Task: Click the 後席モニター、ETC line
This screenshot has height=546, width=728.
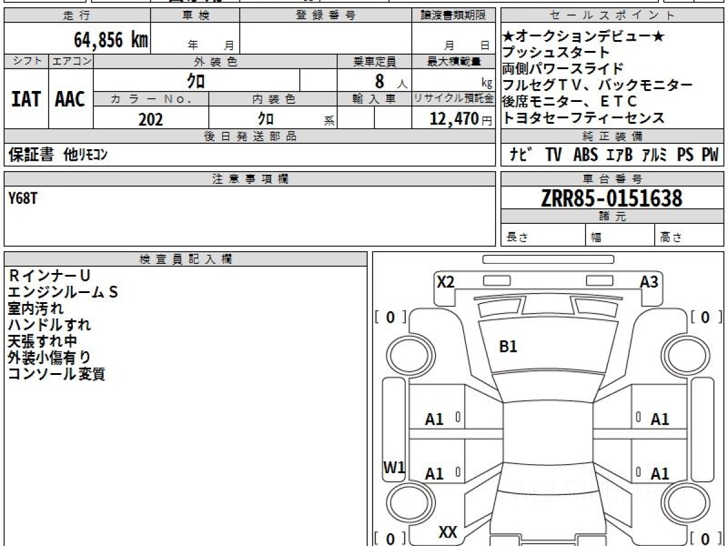Action: click(570, 101)
